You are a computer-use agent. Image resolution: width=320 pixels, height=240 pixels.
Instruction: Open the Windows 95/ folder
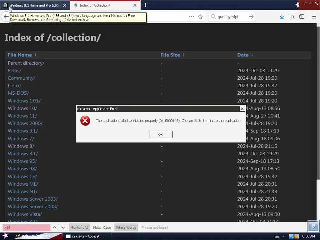pos(22,161)
